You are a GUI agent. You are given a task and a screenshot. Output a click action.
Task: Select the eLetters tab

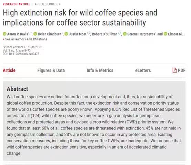(143, 70)
